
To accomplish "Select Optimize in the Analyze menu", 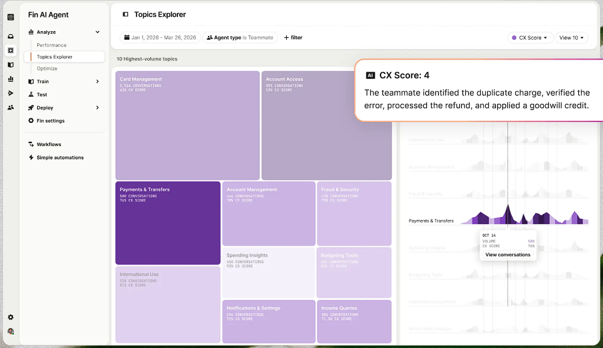I will point(47,69).
